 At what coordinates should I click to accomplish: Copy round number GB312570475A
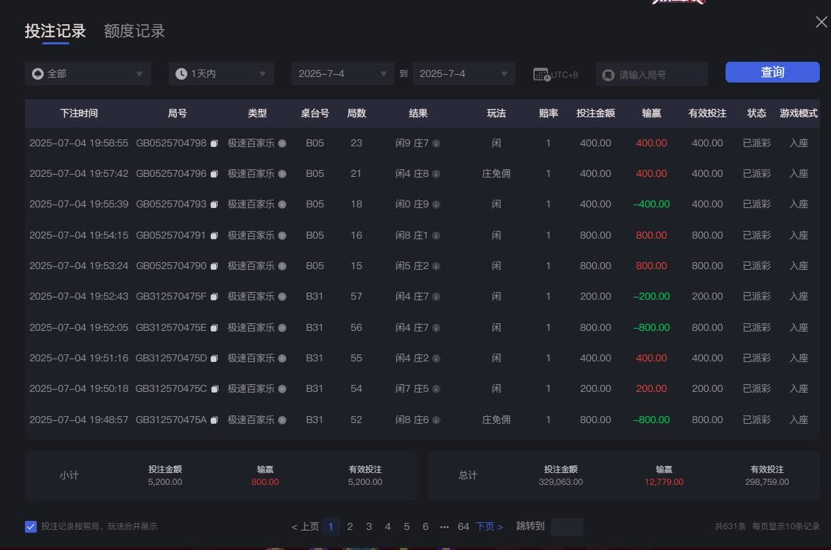click(215, 420)
